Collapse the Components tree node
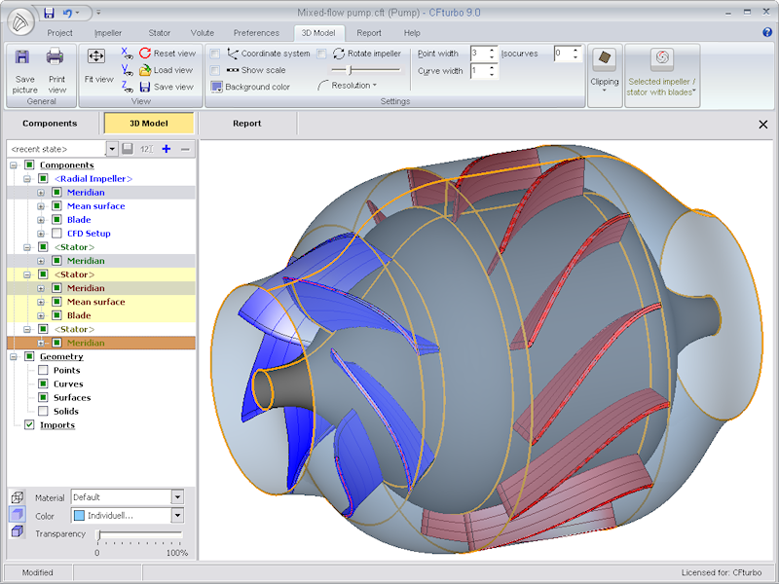779x584 pixels. click(x=14, y=164)
